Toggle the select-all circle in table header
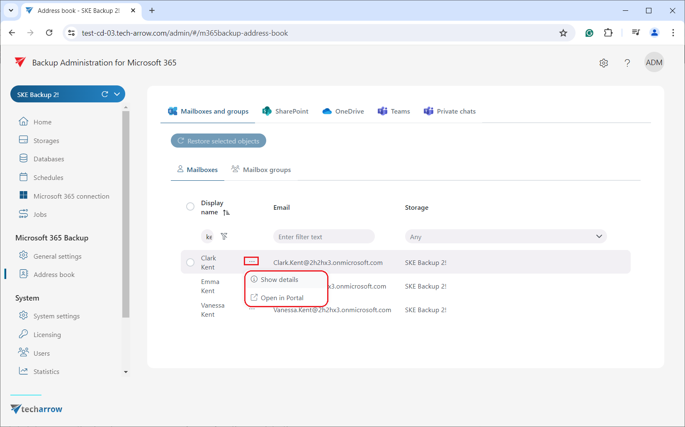Viewport: 685px width, 427px height. [x=190, y=206]
